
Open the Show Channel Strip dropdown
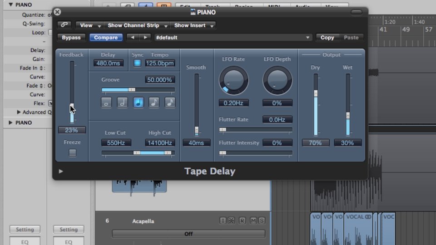[137, 25]
